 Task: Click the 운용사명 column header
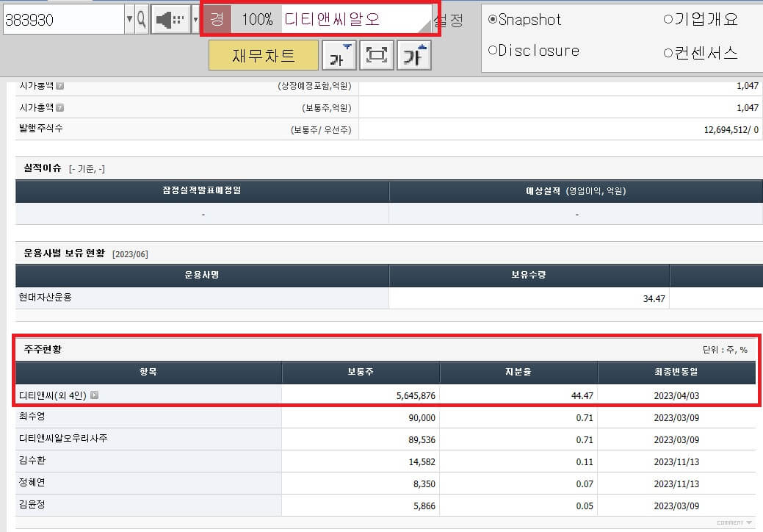[x=202, y=275]
